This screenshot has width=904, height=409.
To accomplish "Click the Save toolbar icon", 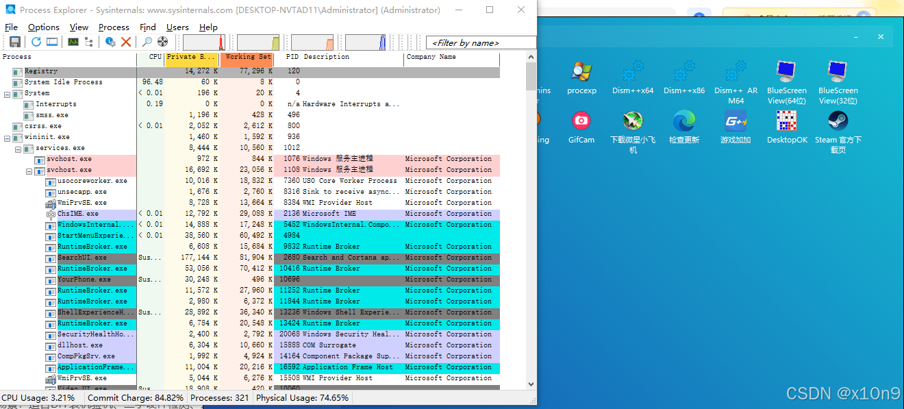I will pyautogui.click(x=14, y=42).
